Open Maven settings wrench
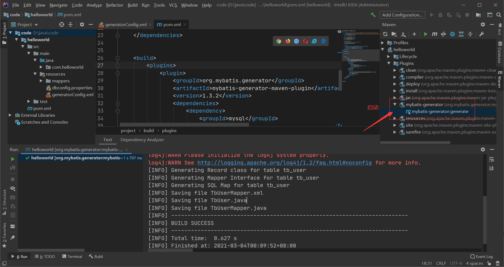Screen dimensions: 504x267 [x=482, y=34]
